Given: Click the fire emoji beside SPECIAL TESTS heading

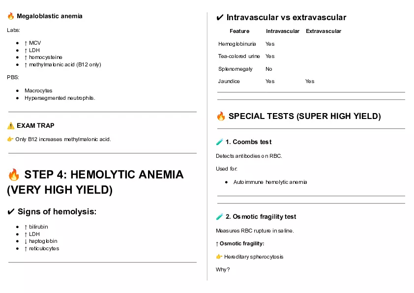Looking at the screenshot, I should [x=221, y=117].
